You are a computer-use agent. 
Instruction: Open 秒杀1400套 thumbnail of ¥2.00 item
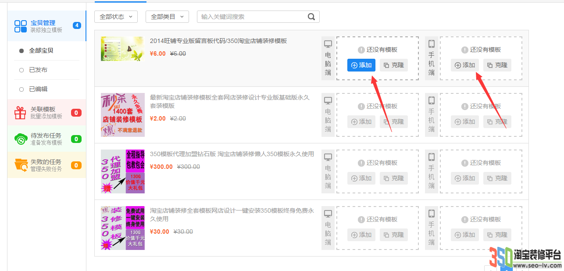tap(123, 115)
